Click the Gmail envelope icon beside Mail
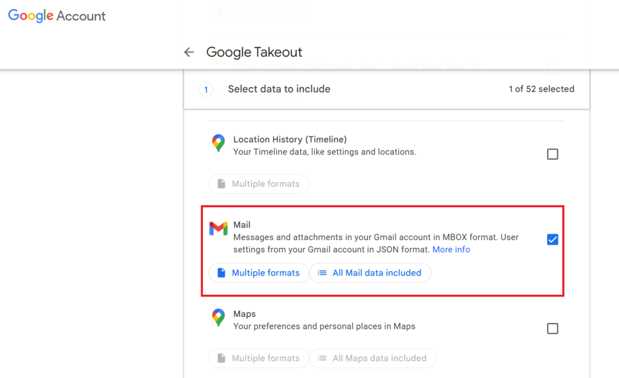 tap(218, 228)
